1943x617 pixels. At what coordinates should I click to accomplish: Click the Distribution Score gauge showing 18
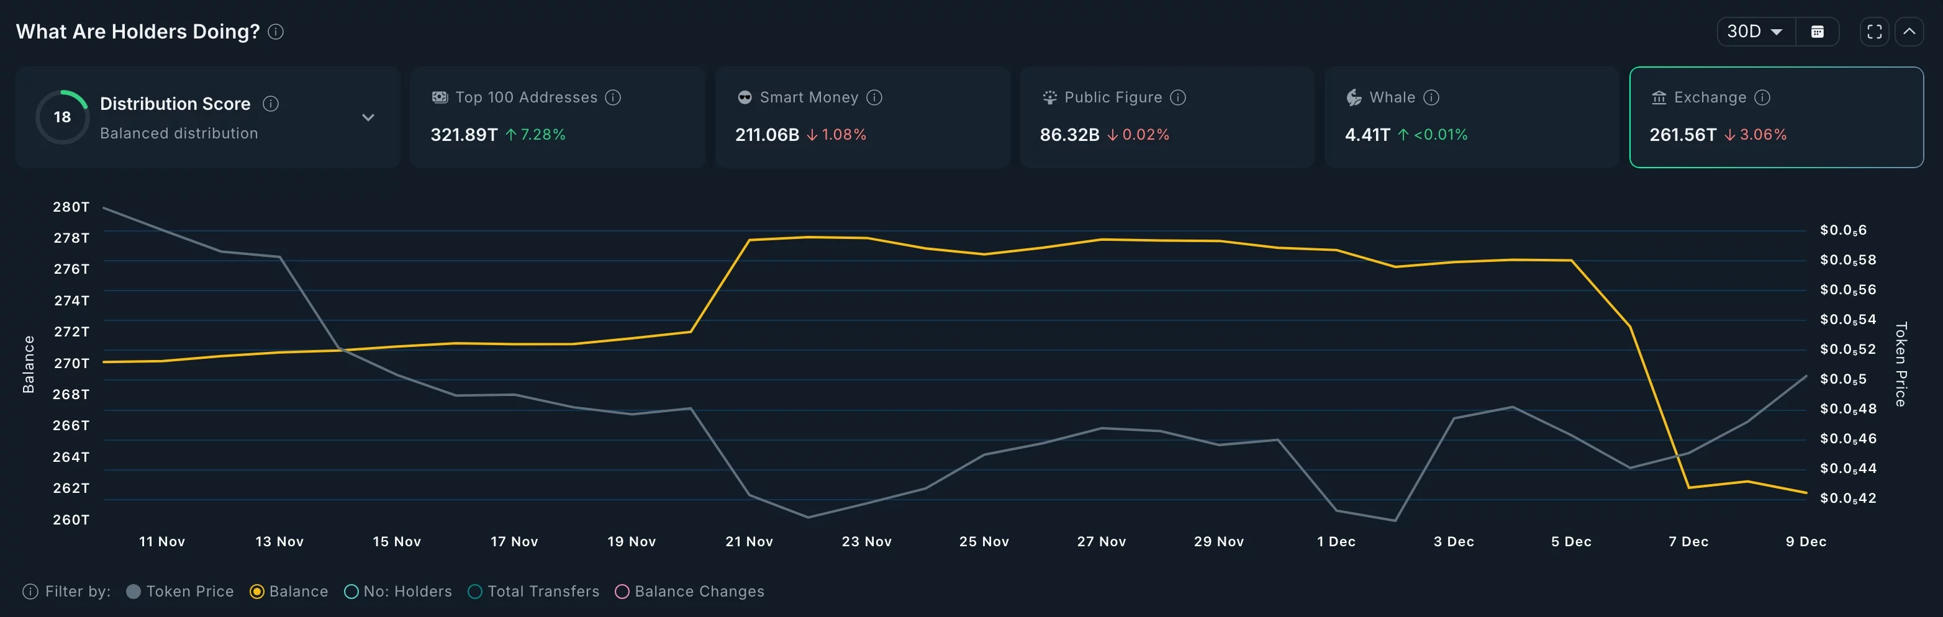(x=62, y=117)
